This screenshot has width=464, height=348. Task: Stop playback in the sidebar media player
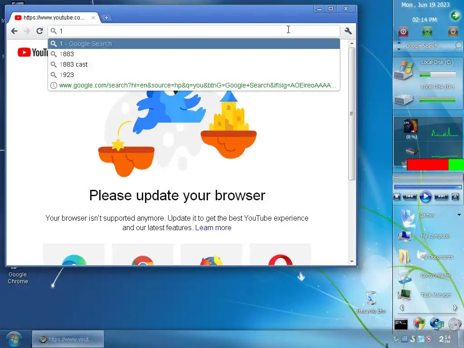click(x=397, y=197)
